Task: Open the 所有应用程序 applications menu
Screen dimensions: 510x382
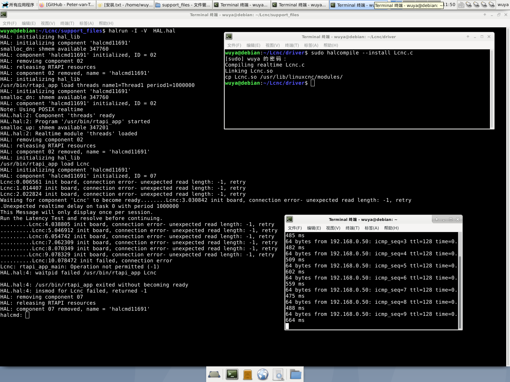Action: point(18,5)
